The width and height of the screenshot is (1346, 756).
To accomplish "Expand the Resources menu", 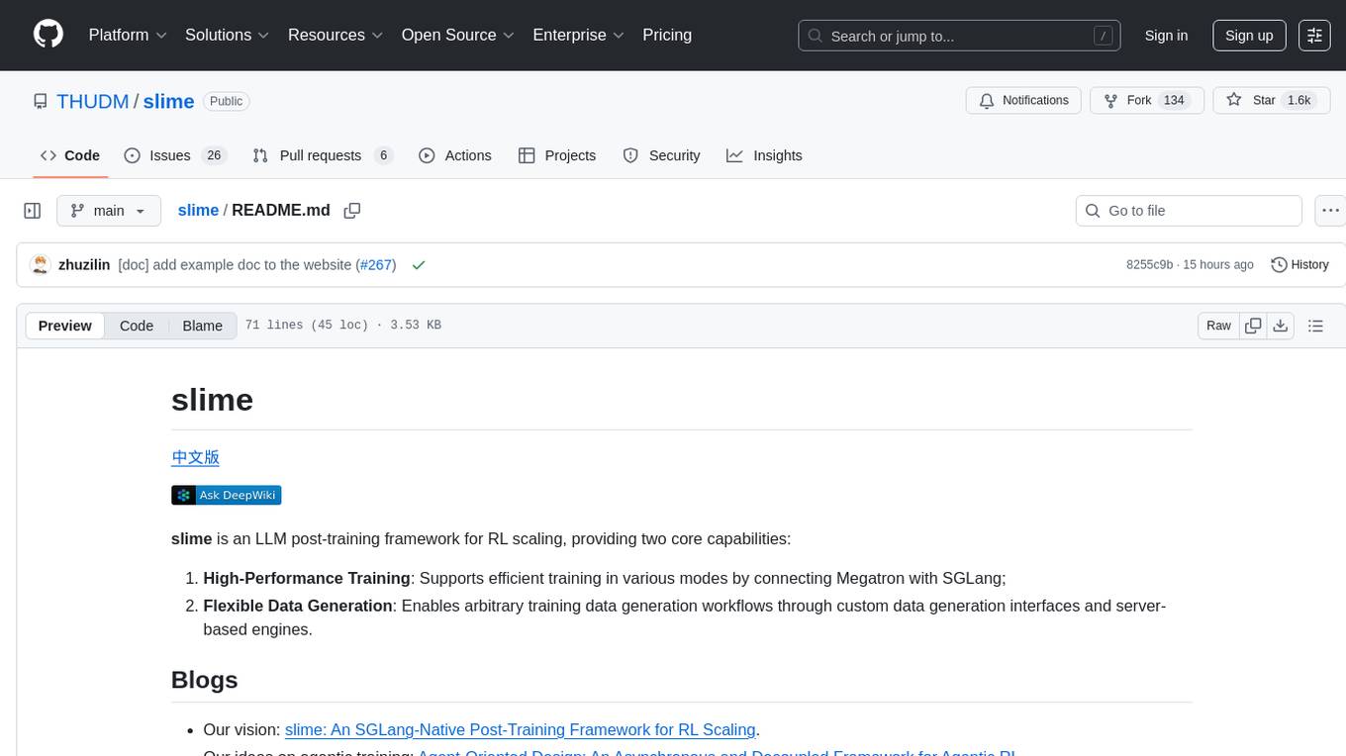I will 336,35.
